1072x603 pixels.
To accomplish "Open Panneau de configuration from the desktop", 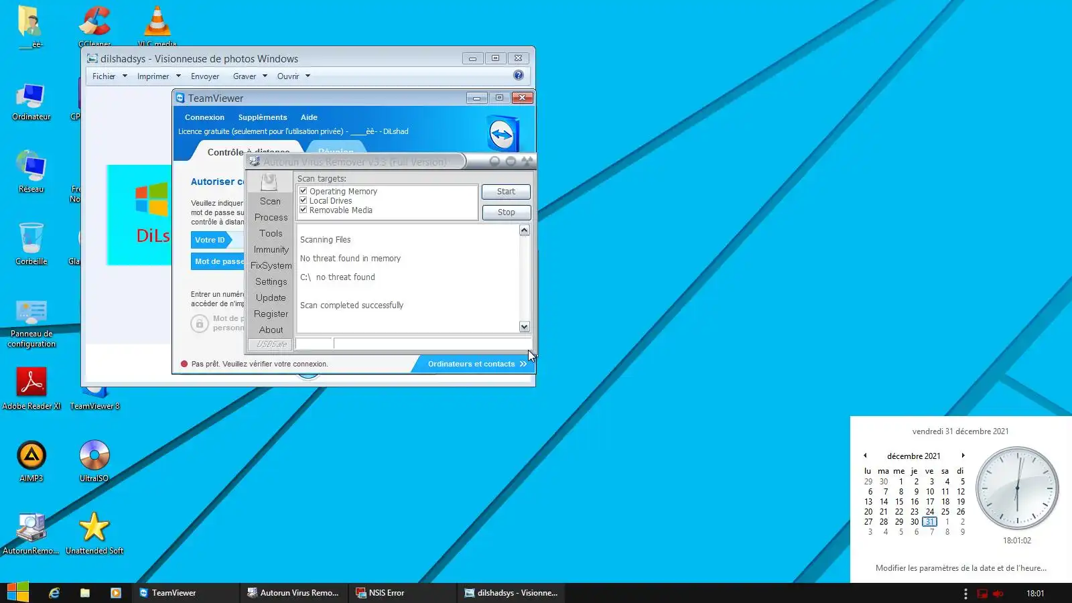I will tap(31, 324).
